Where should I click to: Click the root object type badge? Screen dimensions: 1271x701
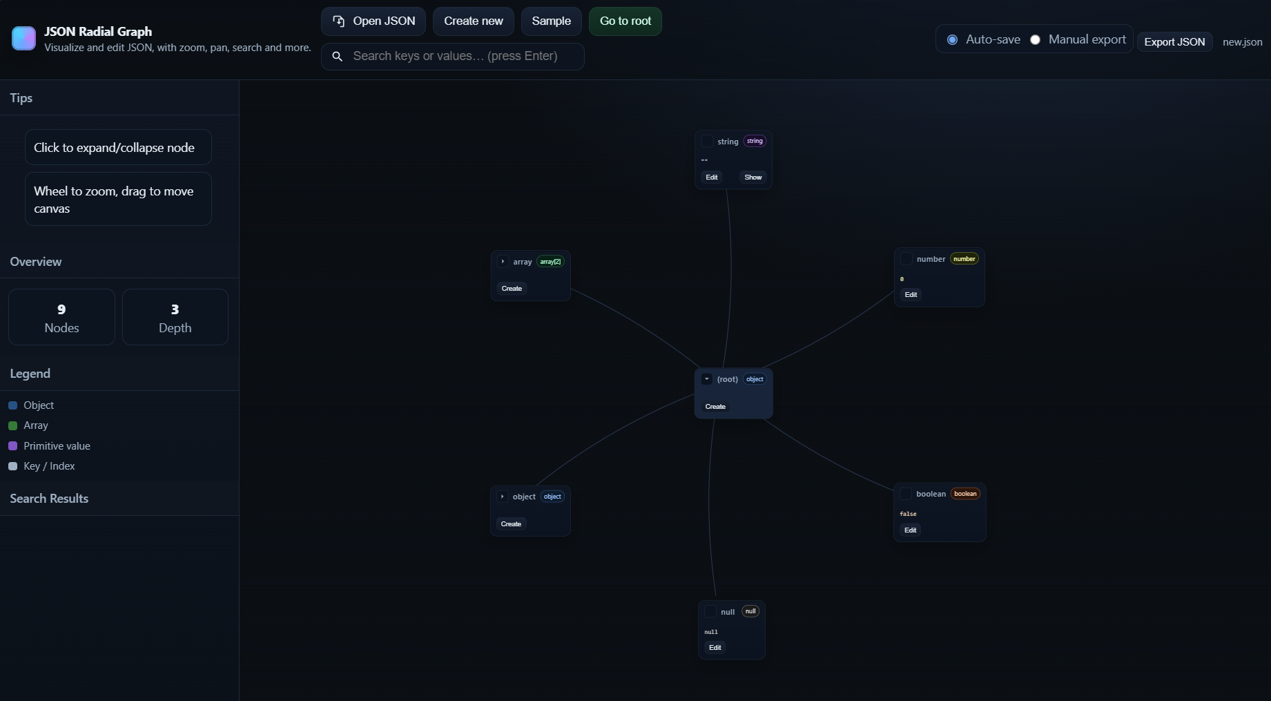(x=755, y=379)
